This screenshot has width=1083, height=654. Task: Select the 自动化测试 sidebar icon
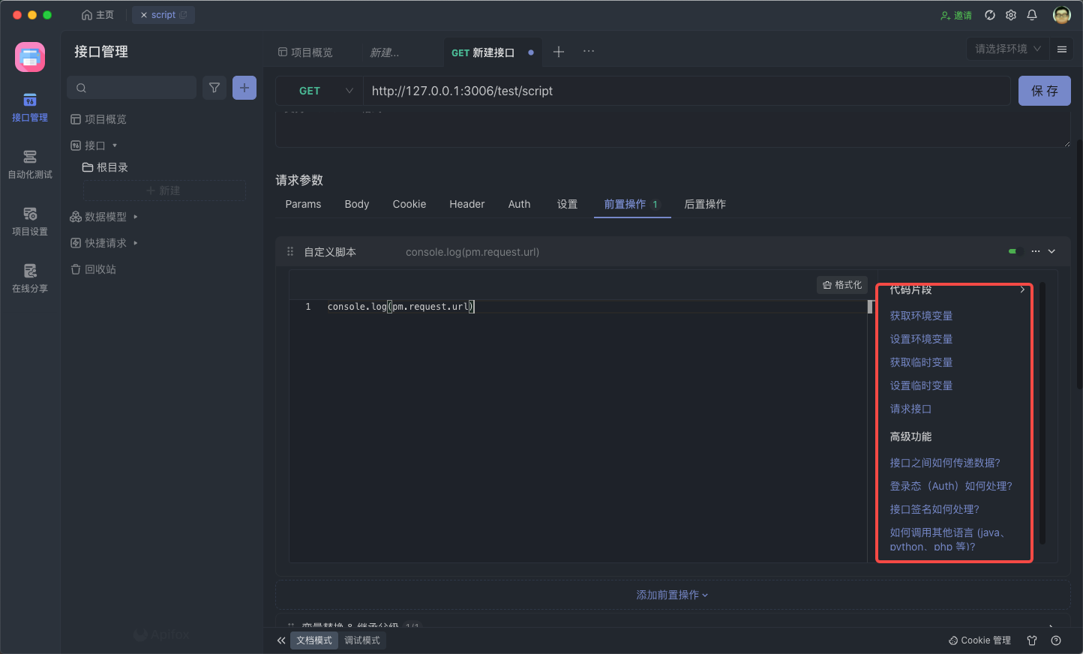tap(30, 163)
